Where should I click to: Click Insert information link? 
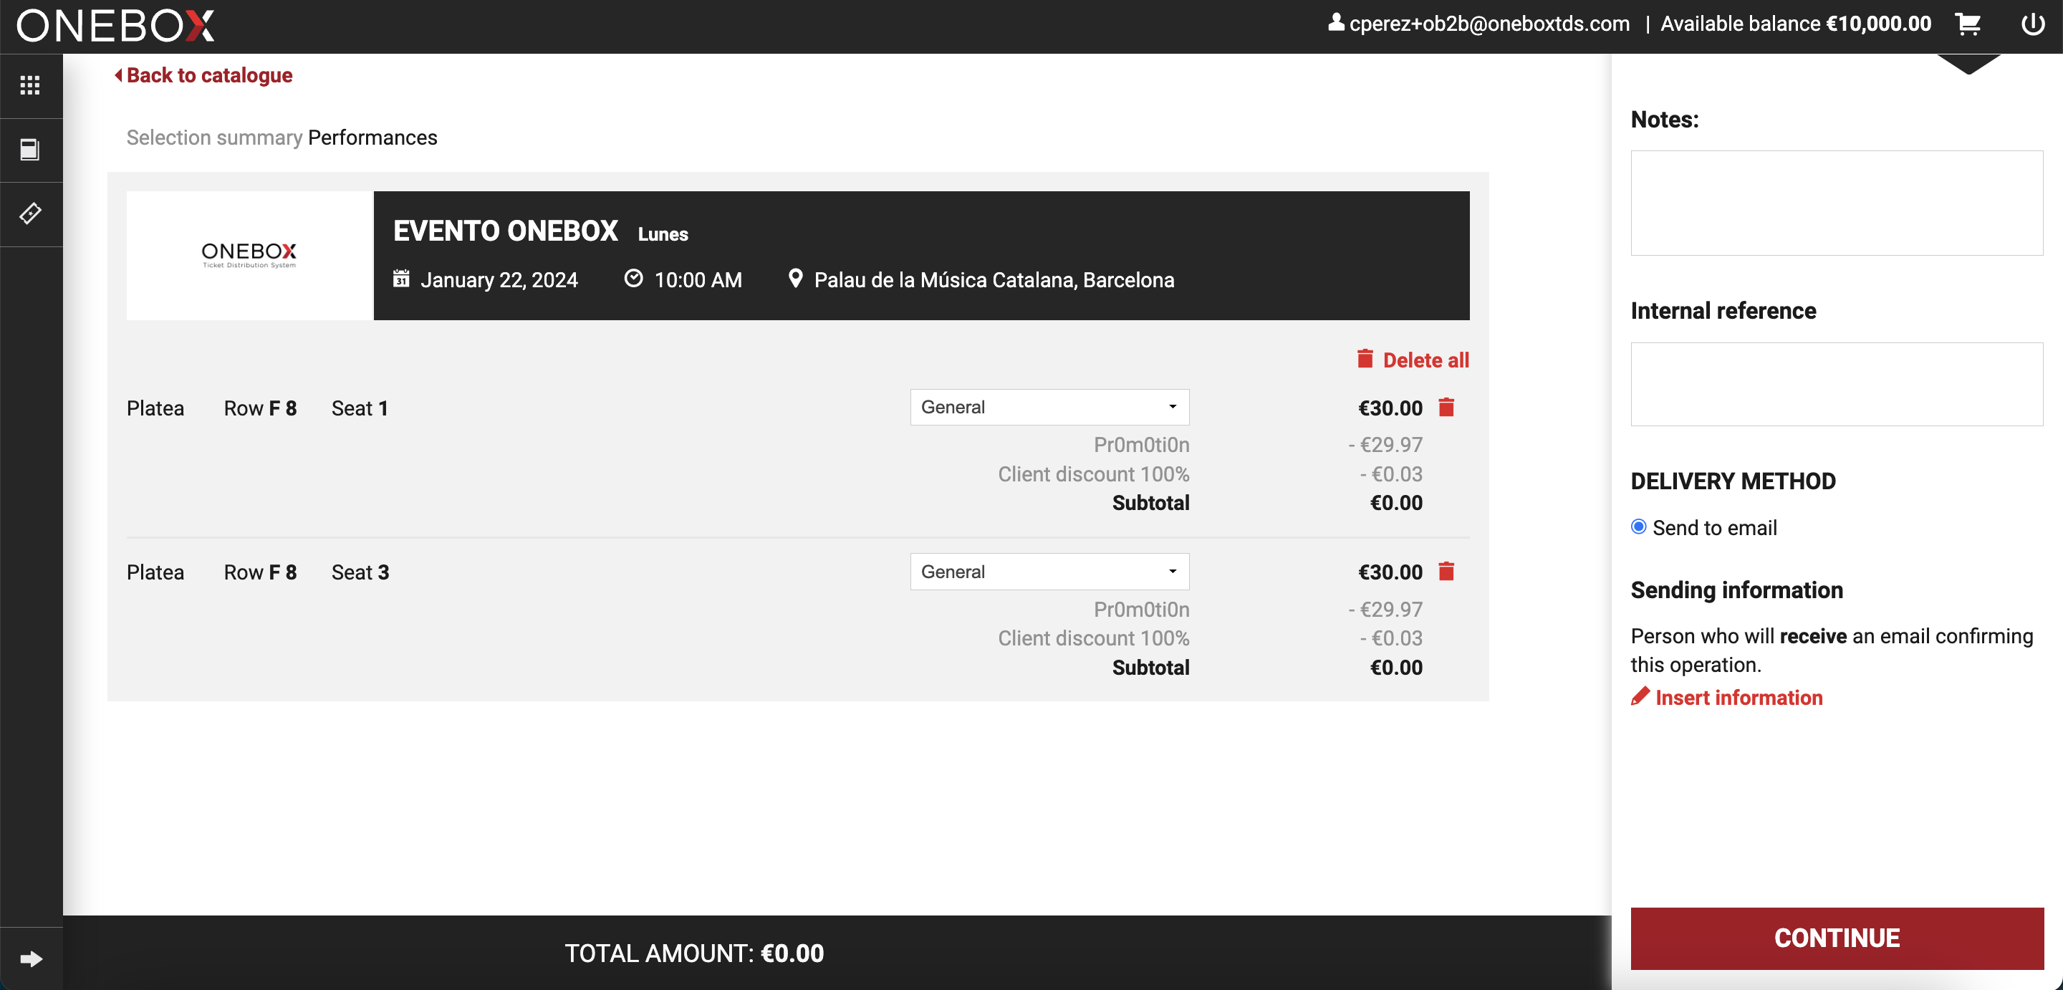pos(1728,697)
